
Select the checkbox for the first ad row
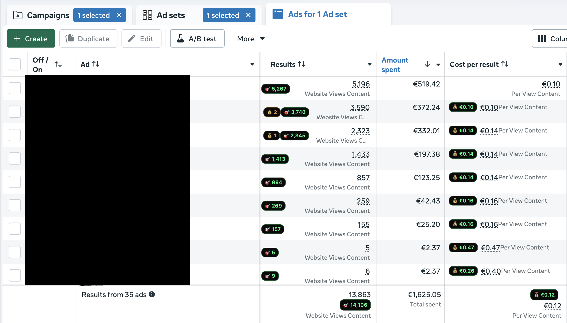[15, 88]
